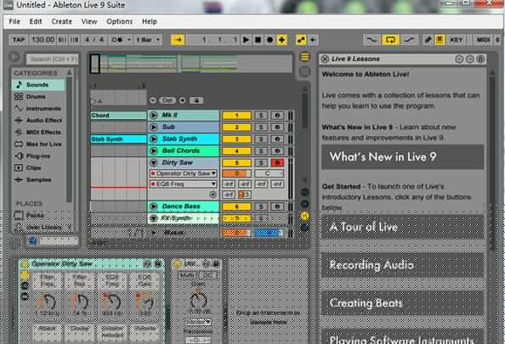The image size is (505, 344).
Task: Enable KEY map mode
Action: 457,40
